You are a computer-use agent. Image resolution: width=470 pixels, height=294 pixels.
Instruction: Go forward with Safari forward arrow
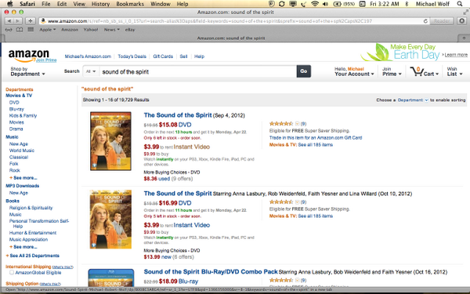pyautogui.click(x=17, y=21)
